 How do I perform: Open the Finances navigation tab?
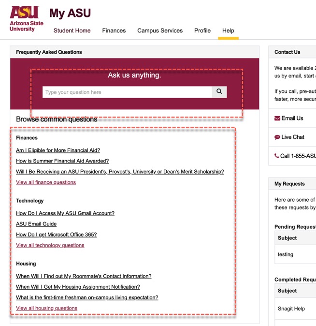click(114, 30)
